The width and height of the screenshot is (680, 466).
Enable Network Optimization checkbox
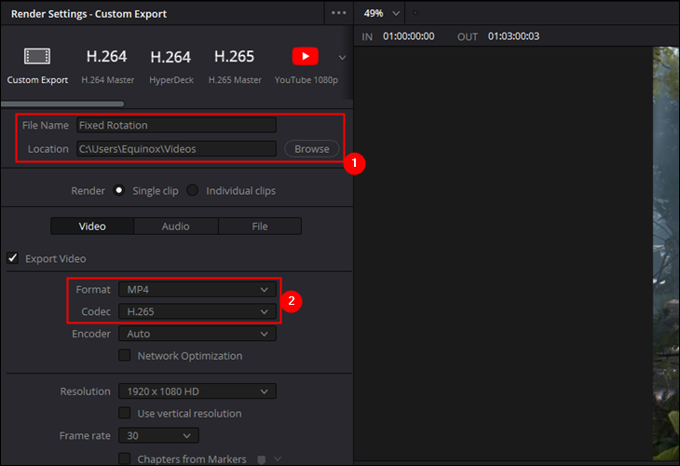[124, 355]
